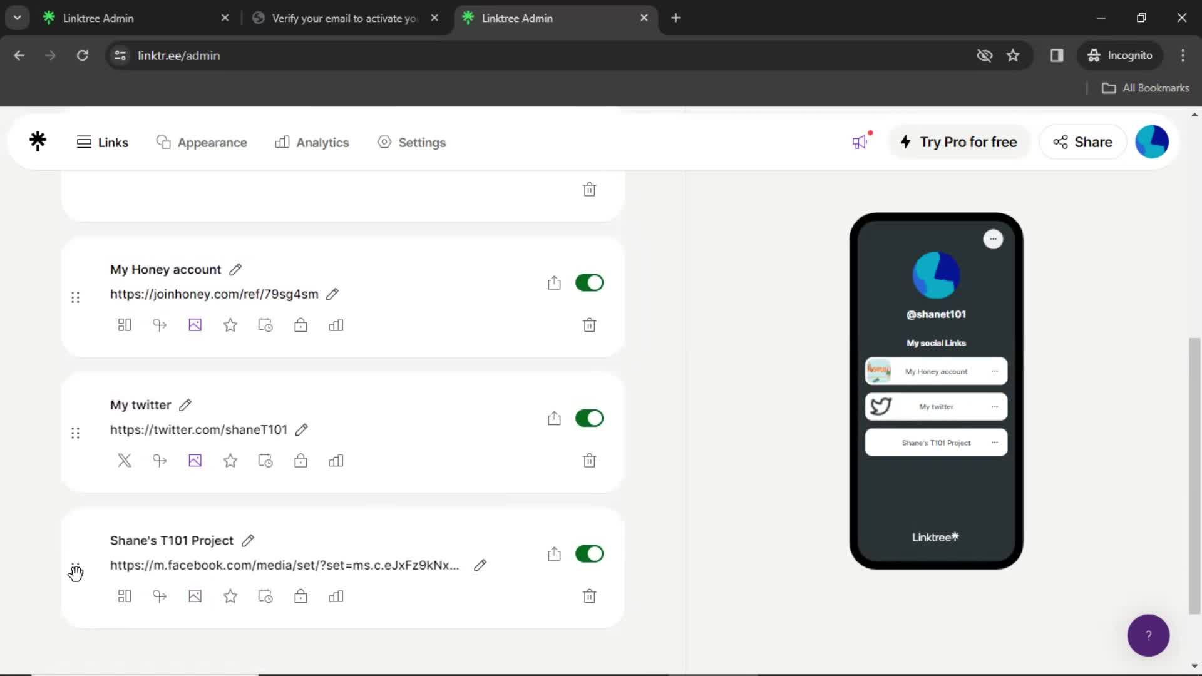Open the purple help question button
Image resolution: width=1202 pixels, height=676 pixels.
click(x=1148, y=635)
